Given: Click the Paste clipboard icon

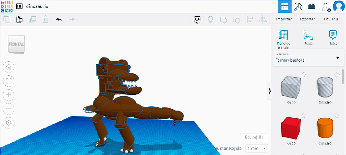Looking at the screenshot, I should pyautogui.click(x=19, y=20).
